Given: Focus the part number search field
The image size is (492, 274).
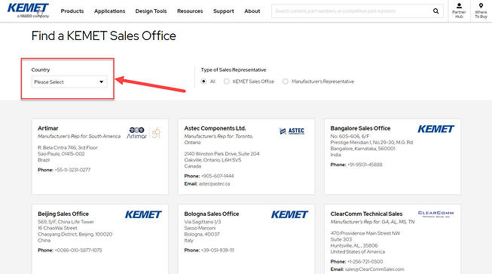Looking at the screenshot, I should pyautogui.click(x=351, y=11).
